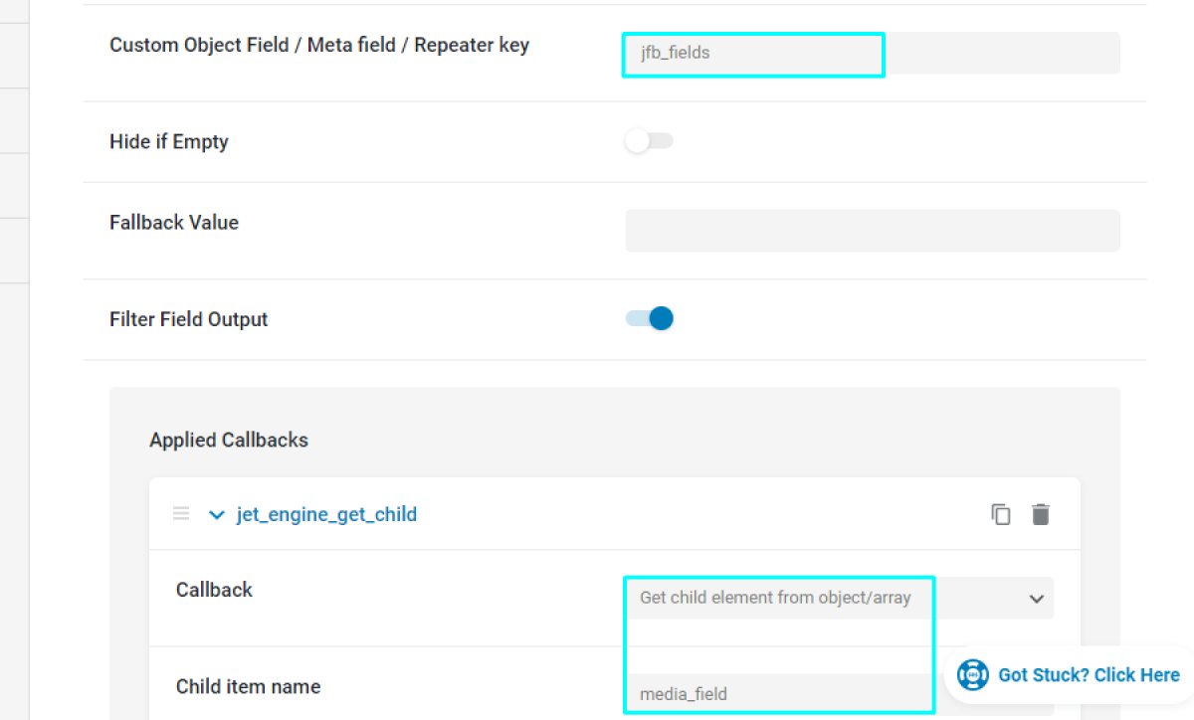Click the highlighted jfb_fields field icon area
The height and width of the screenshot is (720, 1194).
tap(752, 53)
